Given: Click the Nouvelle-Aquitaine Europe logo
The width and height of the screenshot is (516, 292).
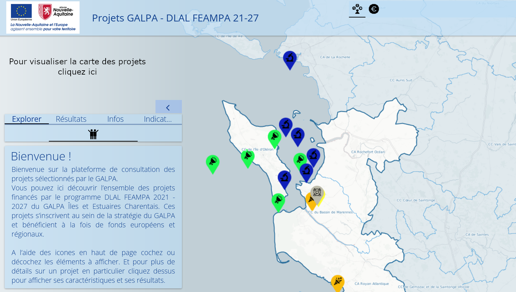Looking at the screenshot, I should [x=43, y=17].
